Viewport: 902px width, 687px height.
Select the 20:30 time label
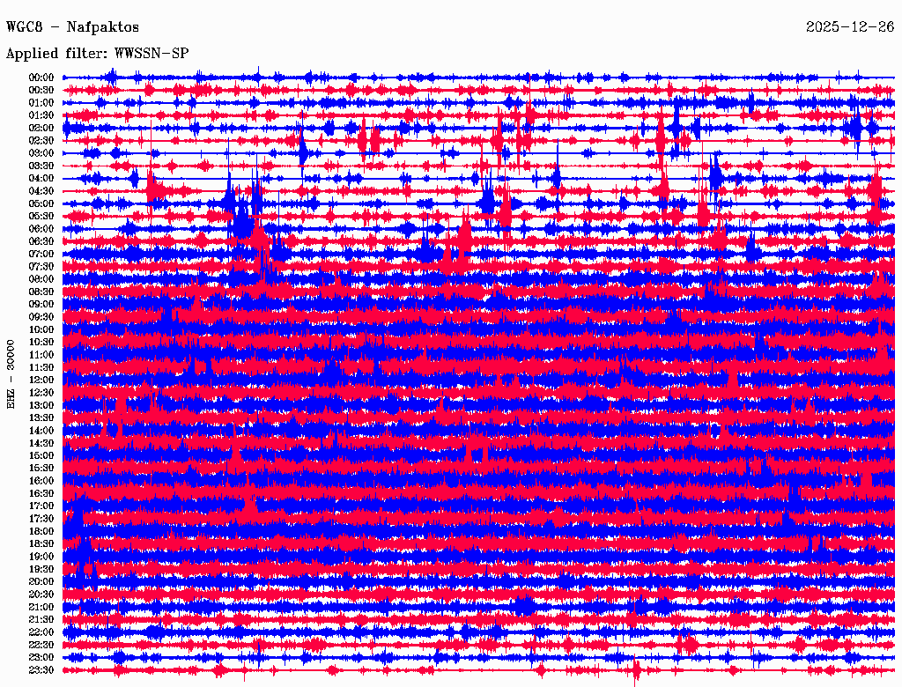[41, 595]
